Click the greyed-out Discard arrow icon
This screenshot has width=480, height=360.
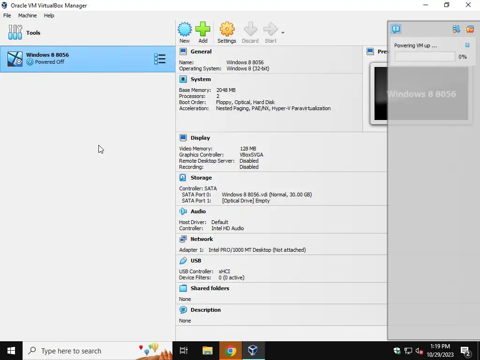coord(250,29)
